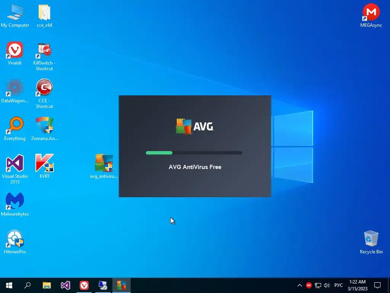Open File Explorer from the taskbar

point(46,285)
